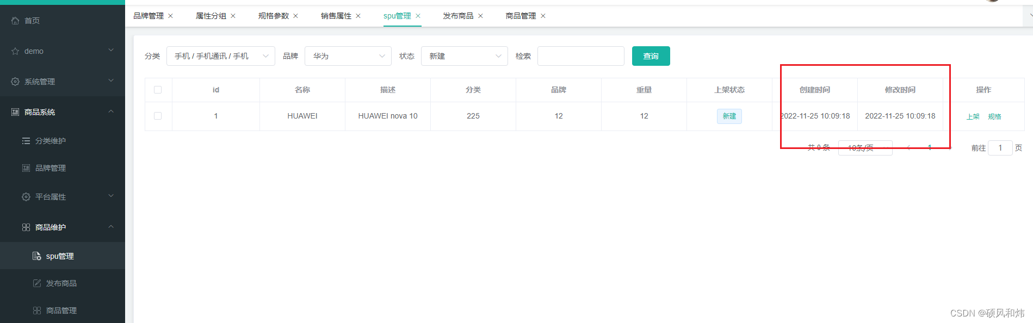Switch to the 属性分组 tab
This screenshot has width=1033, height=323.
click(x=211, y=16)
